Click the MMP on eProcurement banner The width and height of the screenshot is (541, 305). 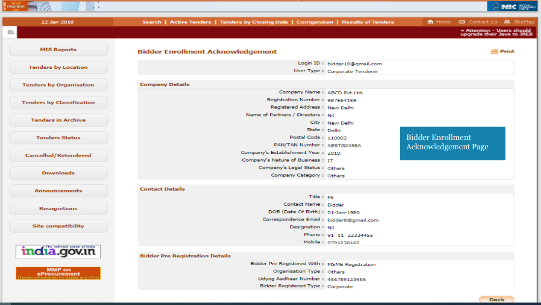coord(58,273)
